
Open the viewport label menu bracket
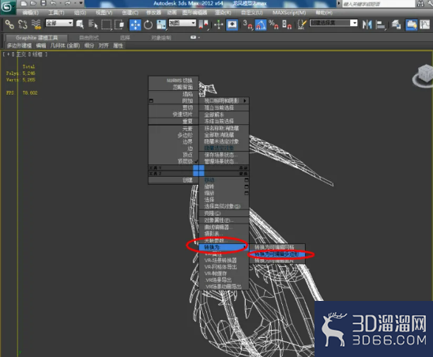8,54
